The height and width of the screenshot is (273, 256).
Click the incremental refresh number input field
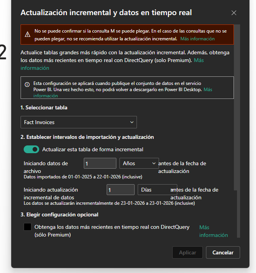[x=121, y=190]
